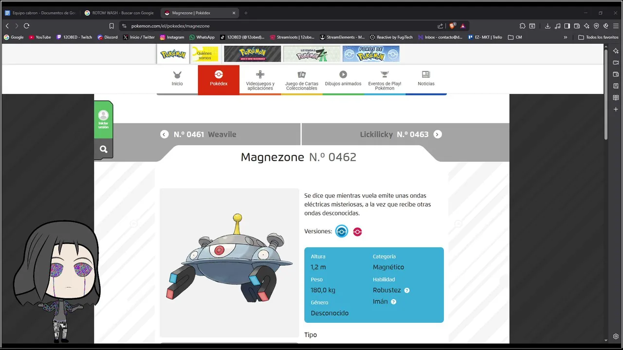Open the Noticias section

tap(426, 79)
